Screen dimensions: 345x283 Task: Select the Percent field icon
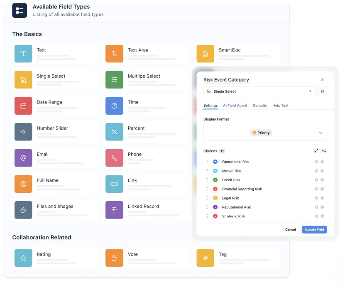[x=114, y=132]
